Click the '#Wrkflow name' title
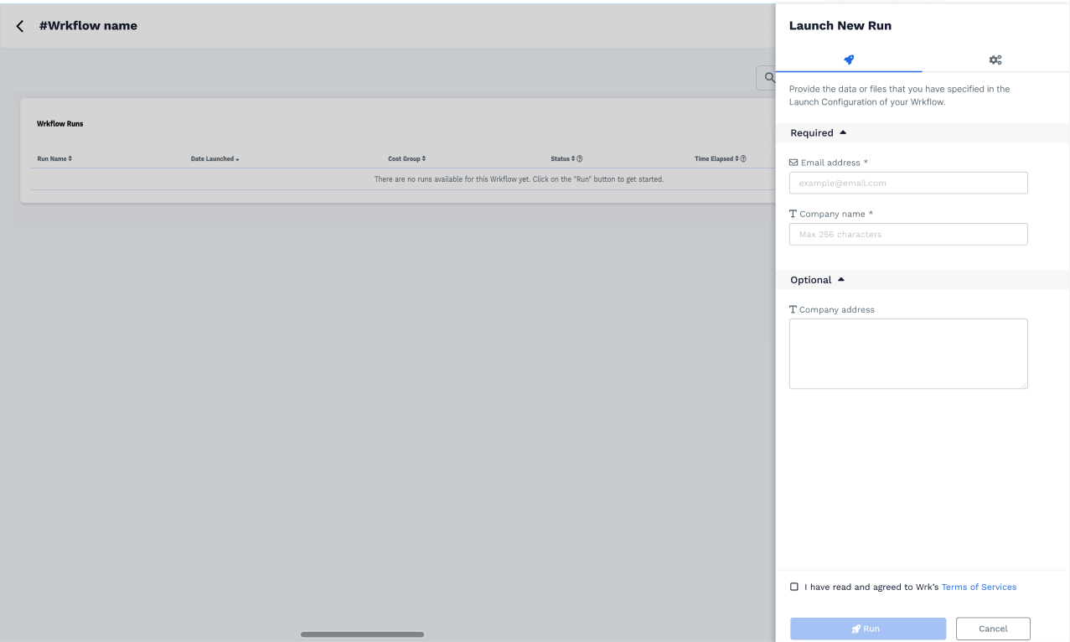1070x642 pixels. (x=88, y=26)
